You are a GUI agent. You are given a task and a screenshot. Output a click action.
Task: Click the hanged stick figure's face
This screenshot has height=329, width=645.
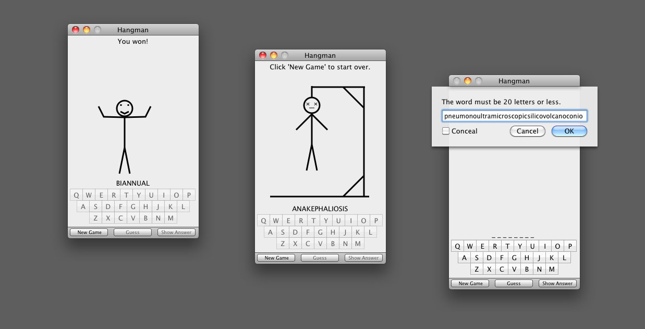click(311, 105)
